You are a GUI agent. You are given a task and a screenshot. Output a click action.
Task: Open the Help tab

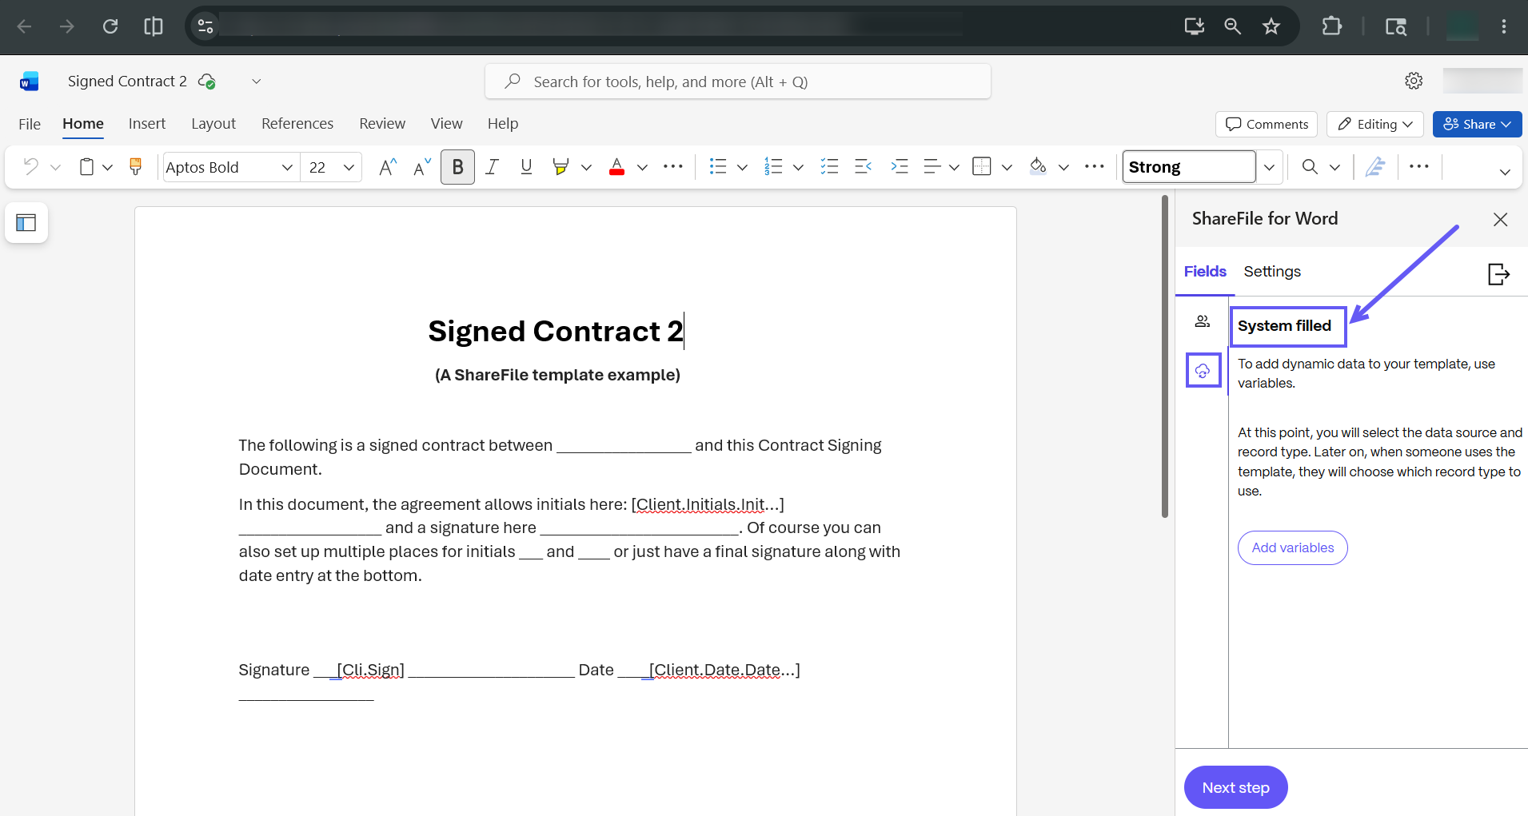tap(503, 124)
